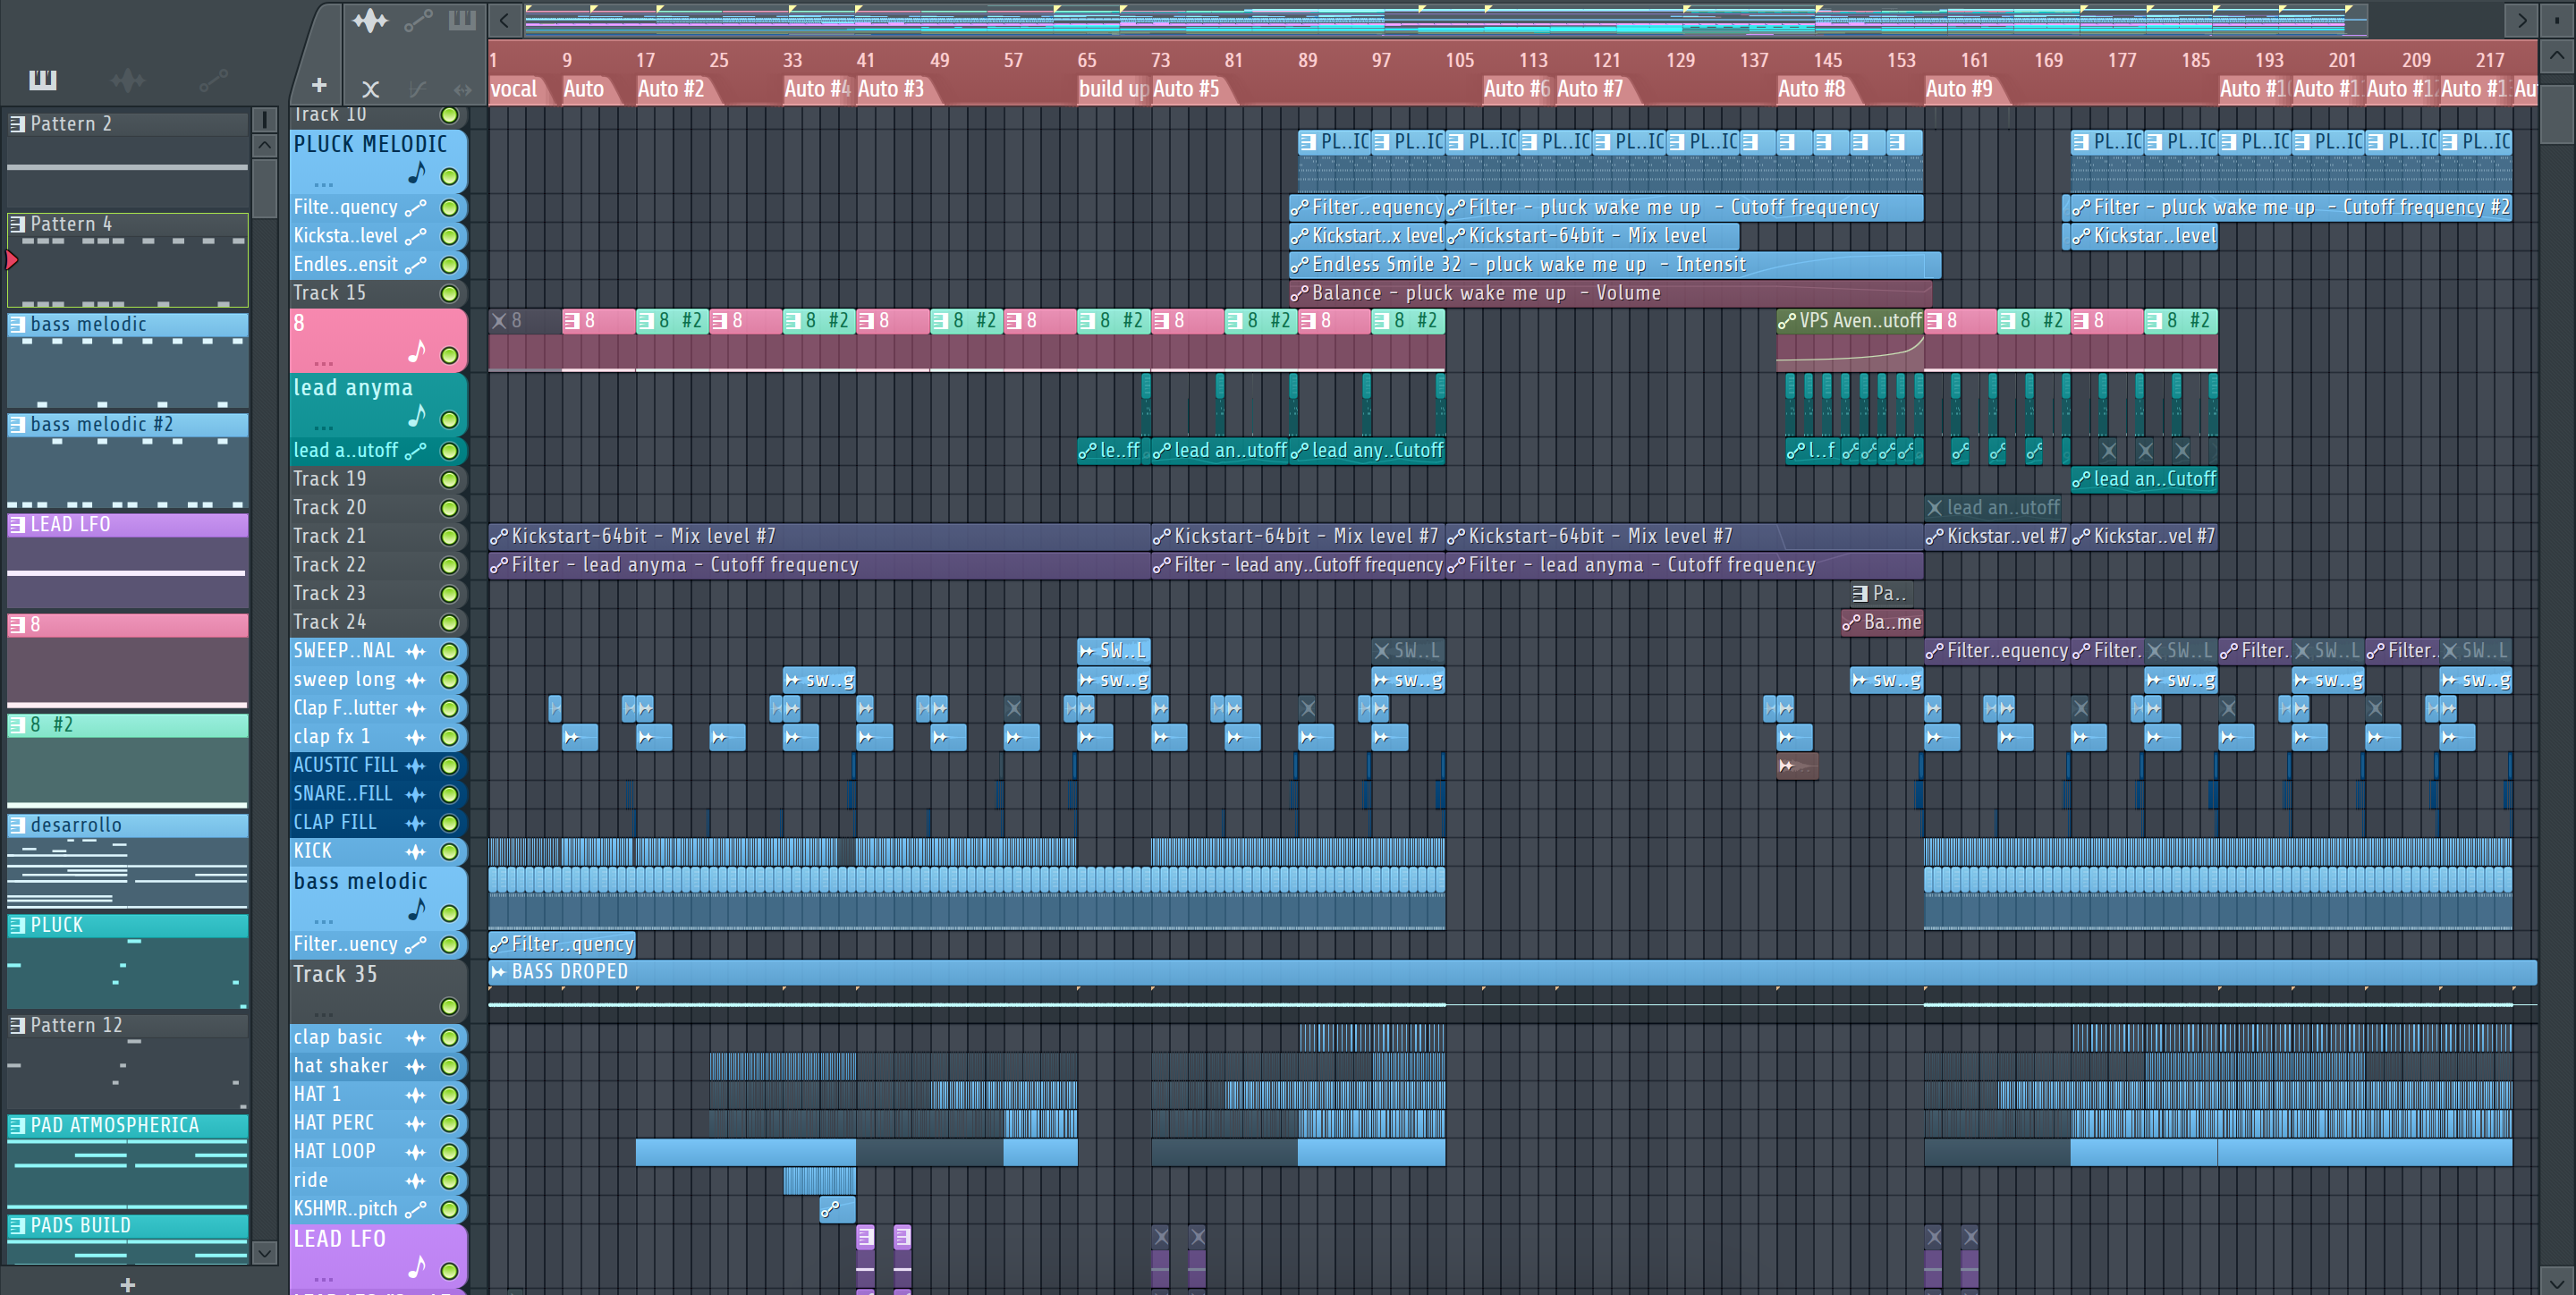The image size is (2576, 1295).
Task: Click the waveform icon on ACUSTIC FILL track
Action: tap(416, 766)
